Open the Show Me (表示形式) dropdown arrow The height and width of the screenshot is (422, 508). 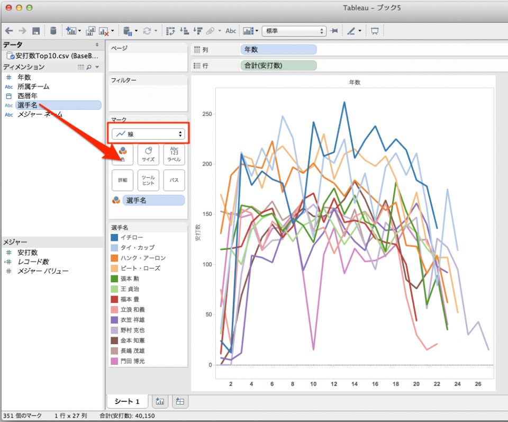coord(256,31)
